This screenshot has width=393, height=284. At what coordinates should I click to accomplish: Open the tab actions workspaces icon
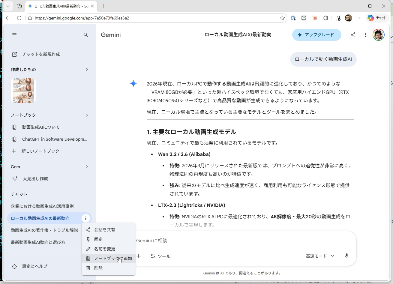coord(19,6)
